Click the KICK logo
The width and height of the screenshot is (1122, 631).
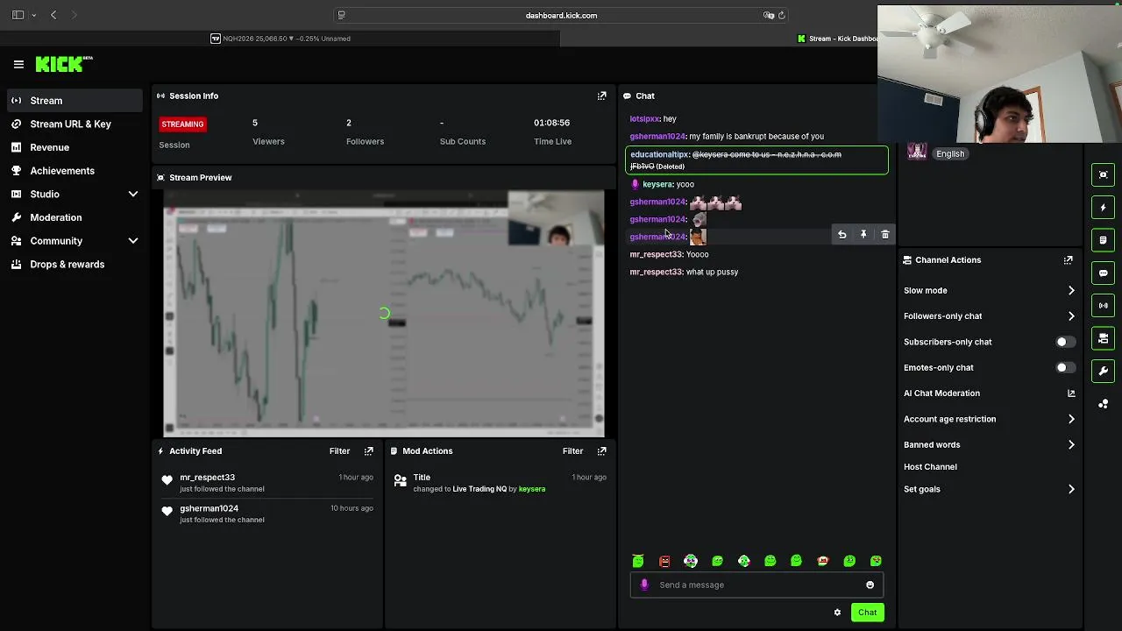point(64,64)
